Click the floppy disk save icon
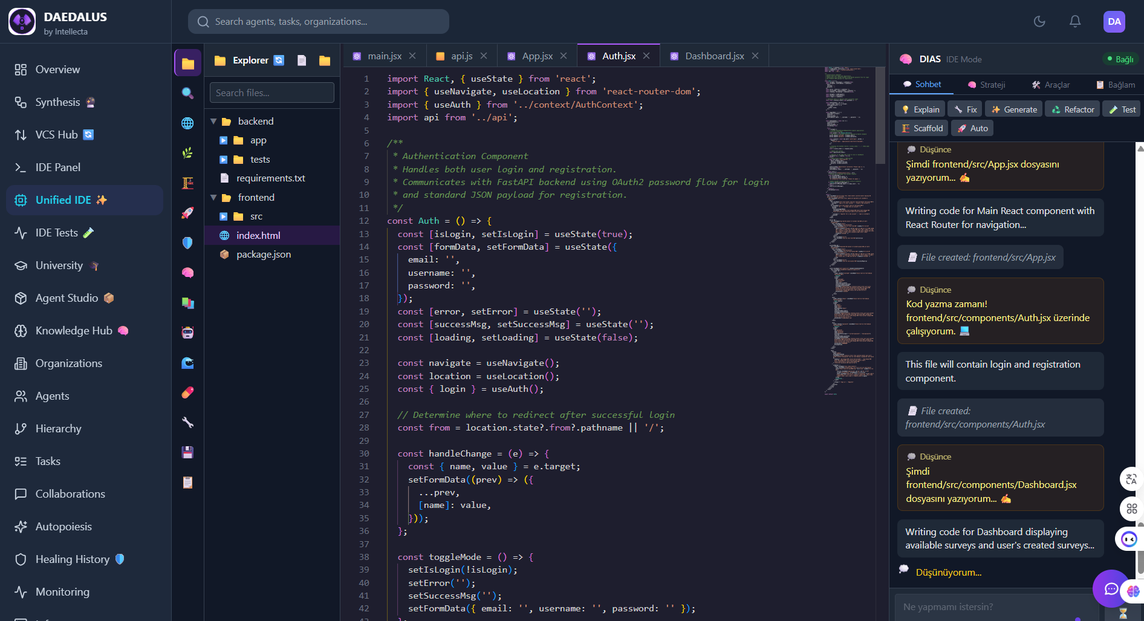 [x=187, y=452]
